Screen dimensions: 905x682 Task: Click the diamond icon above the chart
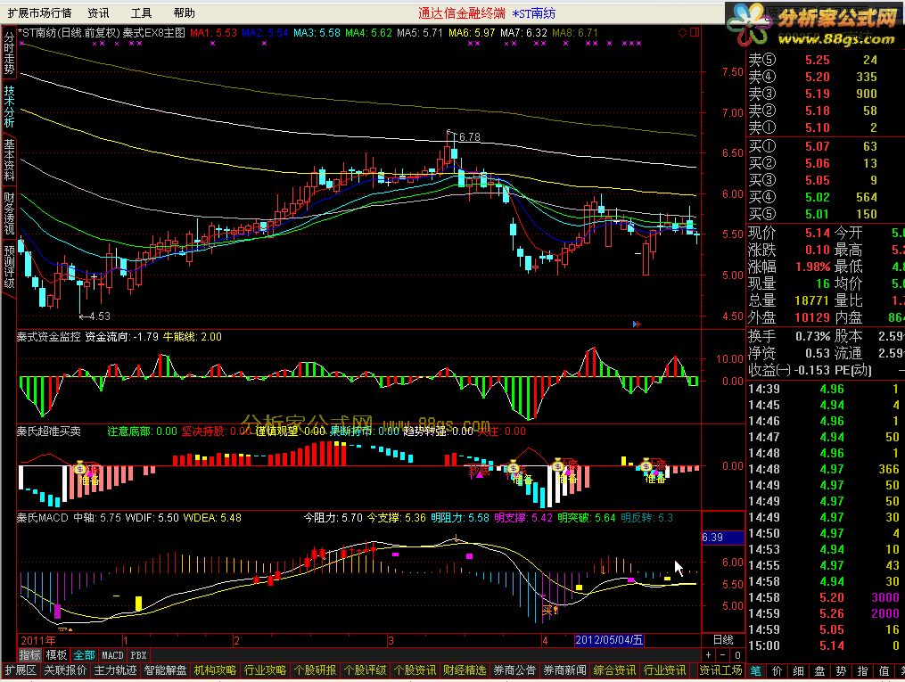683,33
